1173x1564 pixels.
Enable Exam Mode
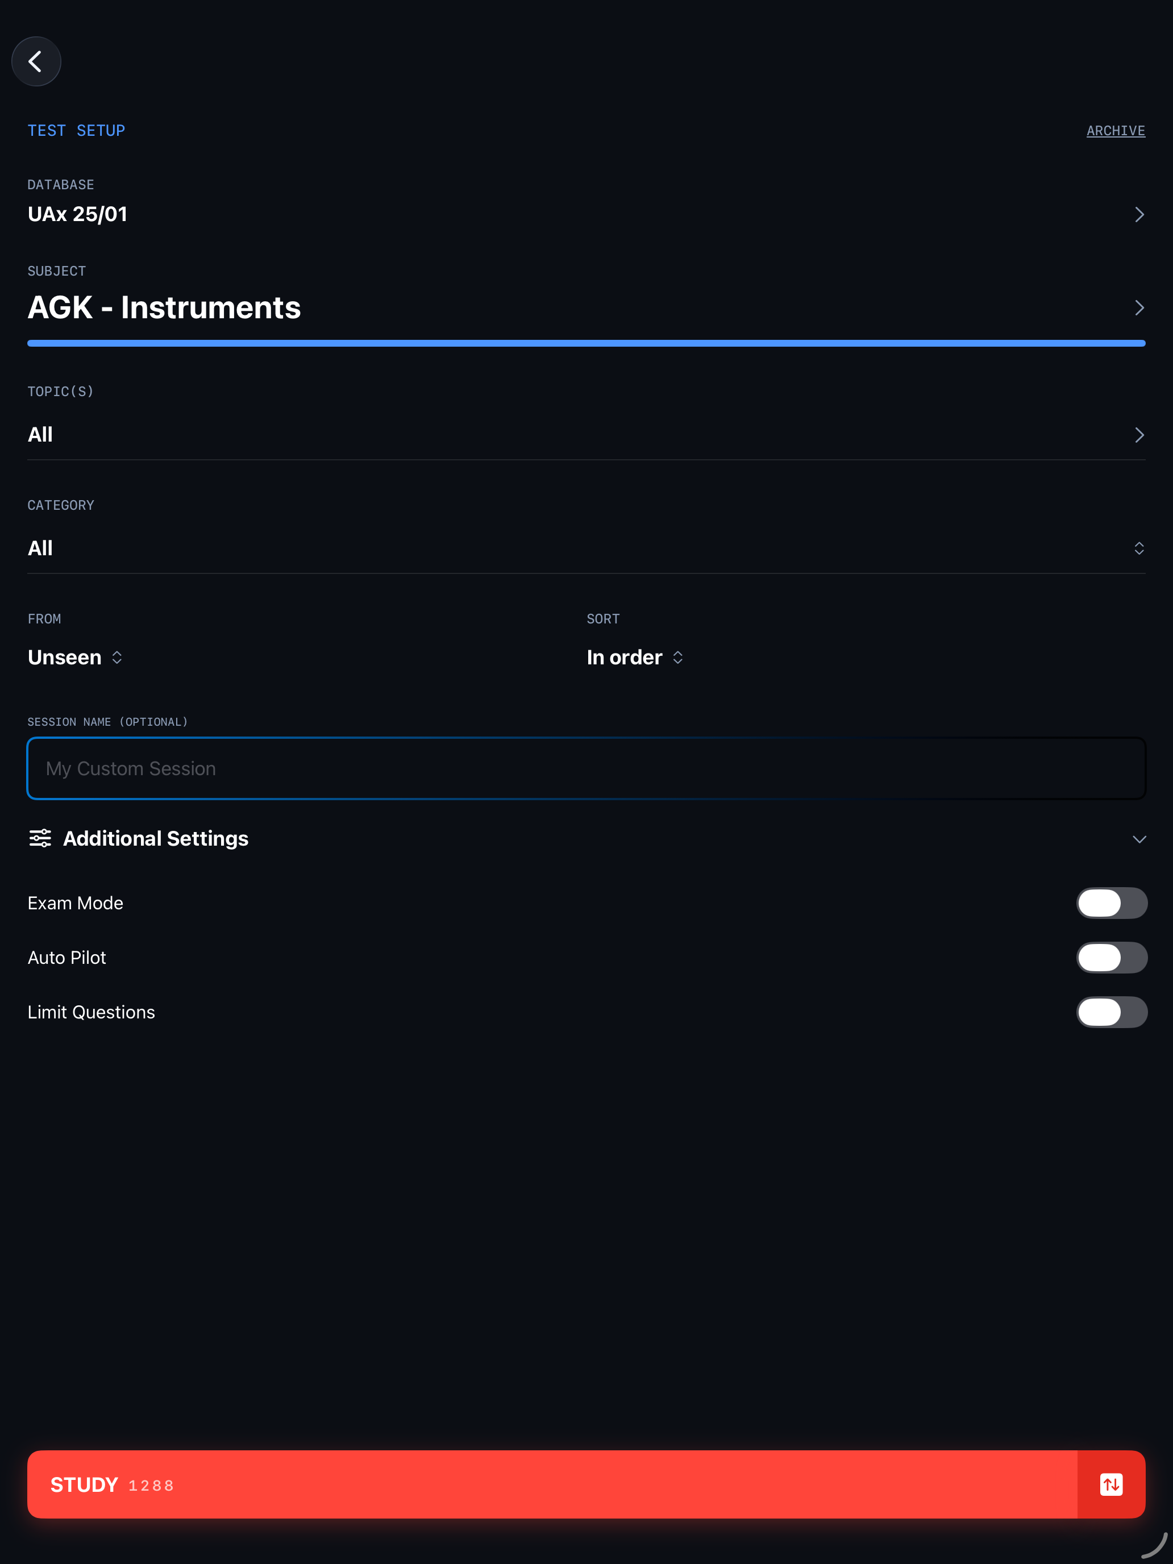point(1112,903)
